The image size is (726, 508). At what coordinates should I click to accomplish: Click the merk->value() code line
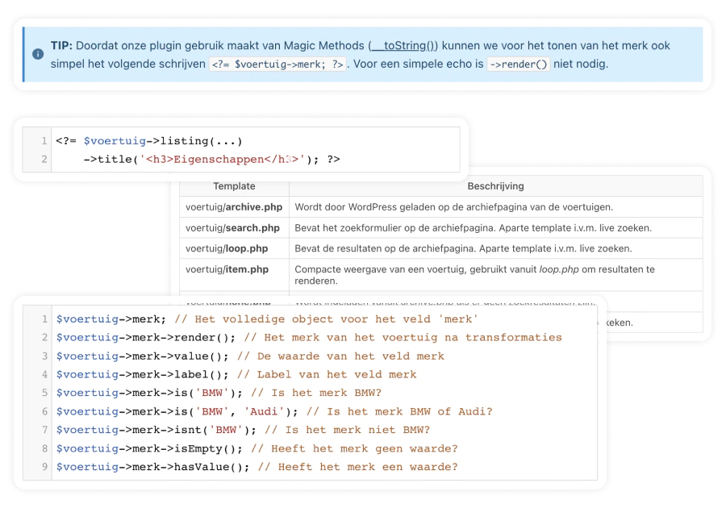point(142,356)
